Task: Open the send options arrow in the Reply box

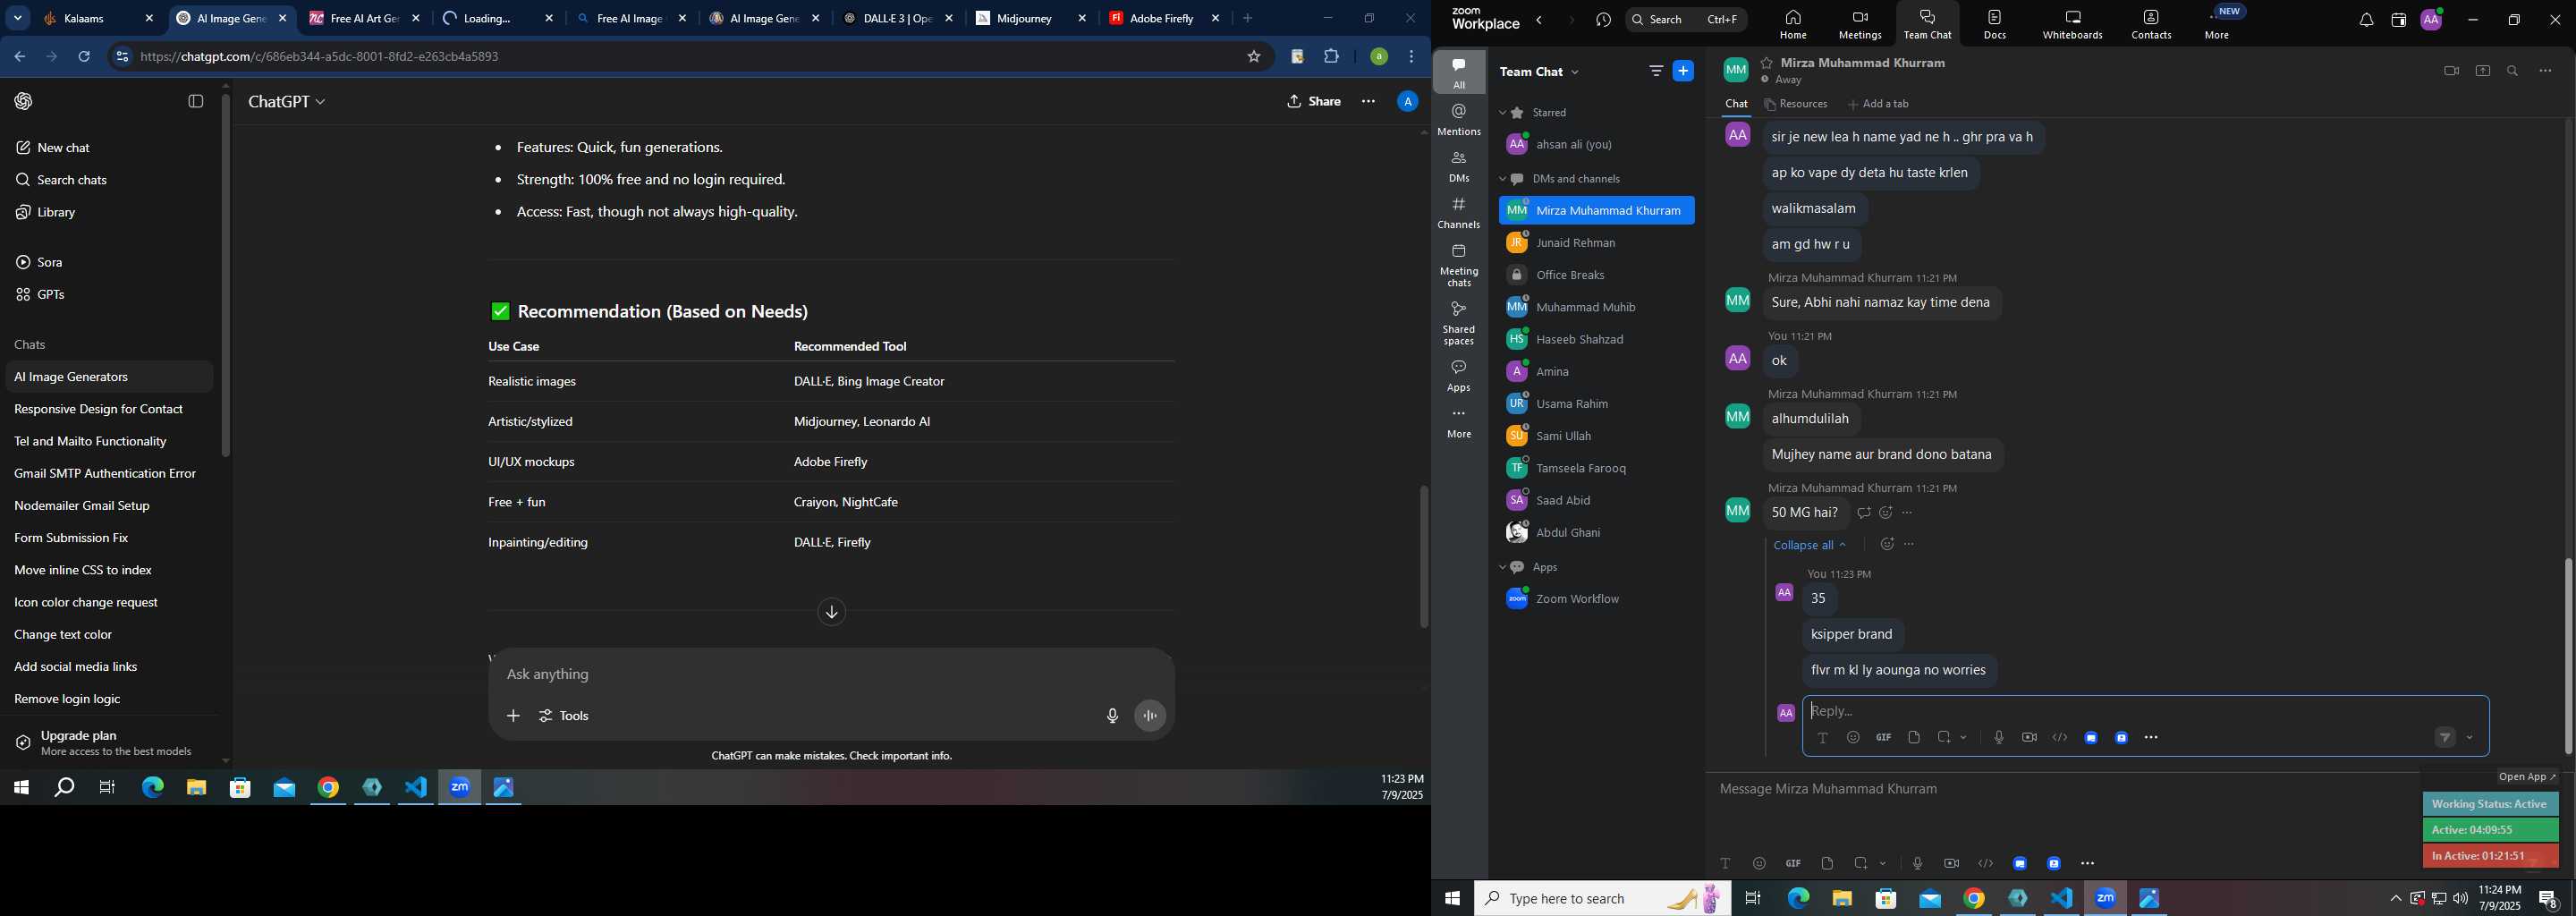Action: (x=2470, y=738)
